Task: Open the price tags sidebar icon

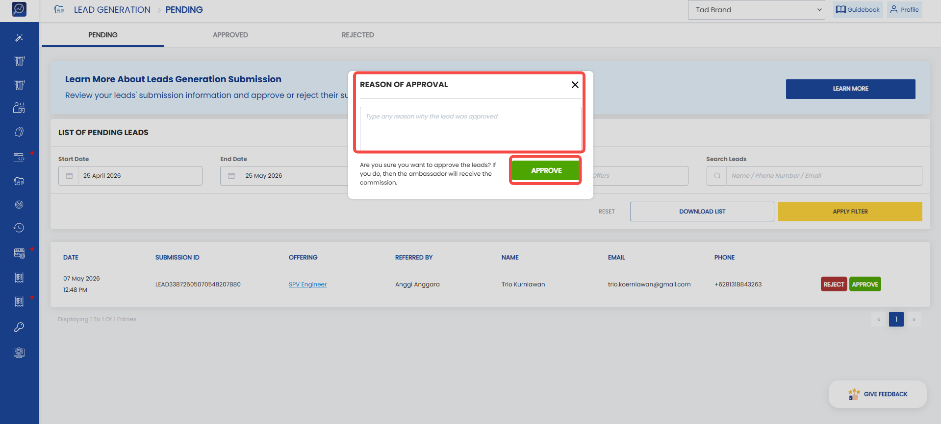Action: coord(19,132)
